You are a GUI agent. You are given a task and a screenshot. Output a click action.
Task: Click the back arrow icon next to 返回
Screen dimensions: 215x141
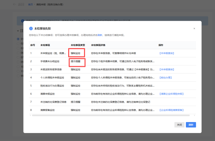15,4
